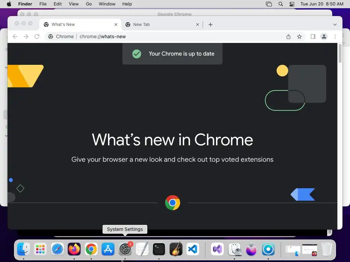The image size is (350, 262).
Task: Bookmark this tab with the star icon
Action: point(299,37)
